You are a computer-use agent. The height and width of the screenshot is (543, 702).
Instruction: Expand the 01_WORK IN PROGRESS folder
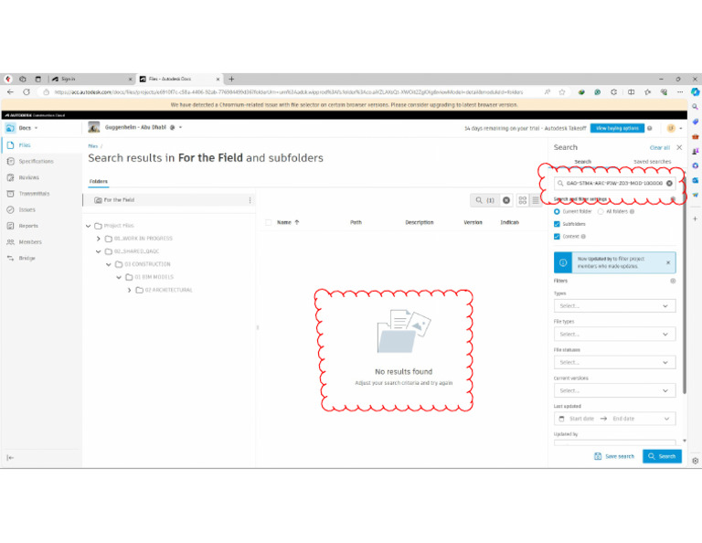[x=99, y=239]
